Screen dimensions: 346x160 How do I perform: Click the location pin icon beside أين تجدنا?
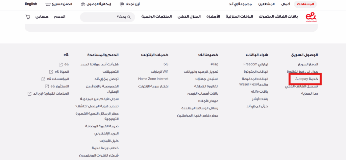(x=122, y=4)
